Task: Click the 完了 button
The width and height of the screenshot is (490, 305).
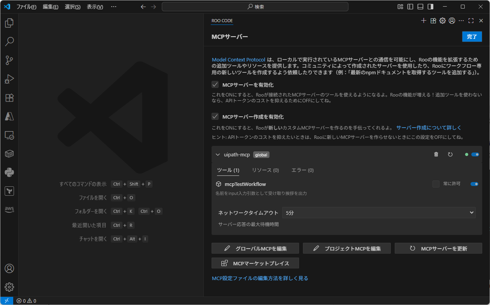Action: [x=472, y=37]
